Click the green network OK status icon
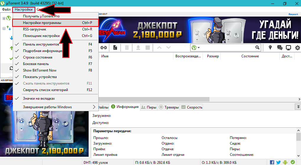Screen dimensions: 301x165 tap(292, 162)
